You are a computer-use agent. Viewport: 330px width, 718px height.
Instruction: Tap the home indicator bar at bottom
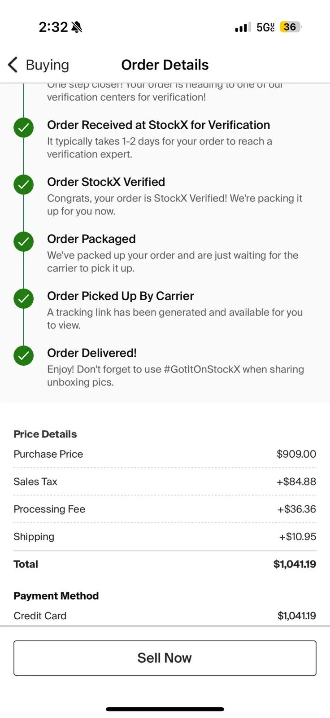click(x=165, y=709)
